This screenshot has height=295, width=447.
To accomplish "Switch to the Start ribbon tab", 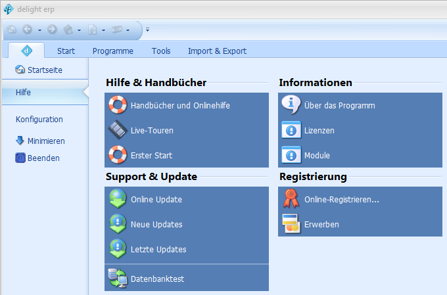I will pyautogui.click(x=66, y=51).
